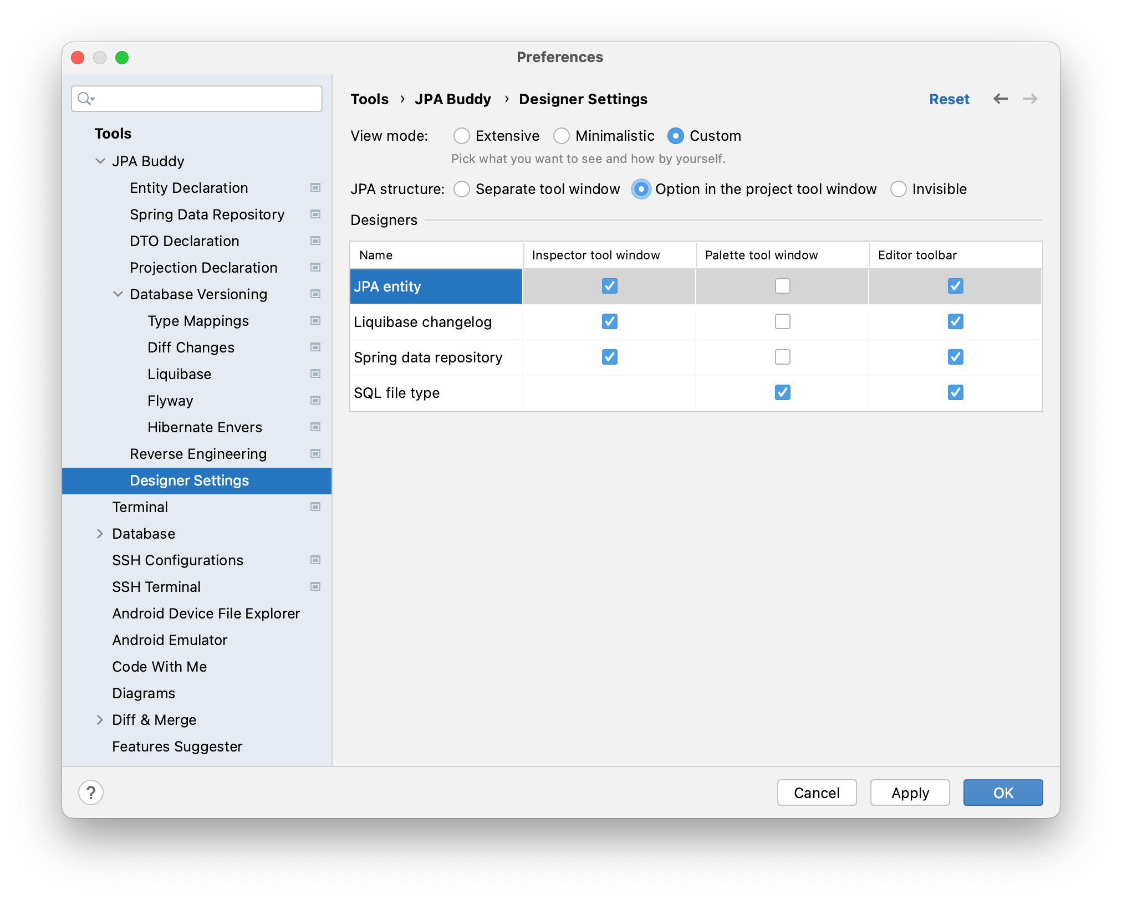Uncheck Editor toolbar for JPA entity
The image size is (1122, 900).
[x=956, y=286]
